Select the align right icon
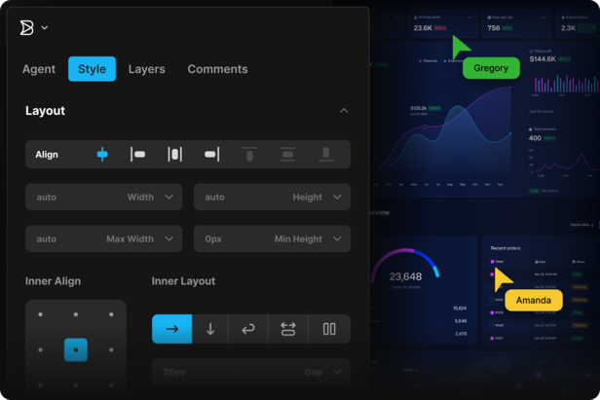The height and width of the screenshot is (400, 600). tap(211, 154)
